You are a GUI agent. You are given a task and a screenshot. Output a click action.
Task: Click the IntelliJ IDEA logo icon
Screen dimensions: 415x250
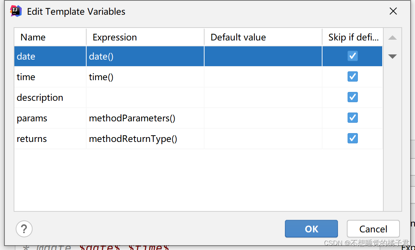click(x=15, y=11)
